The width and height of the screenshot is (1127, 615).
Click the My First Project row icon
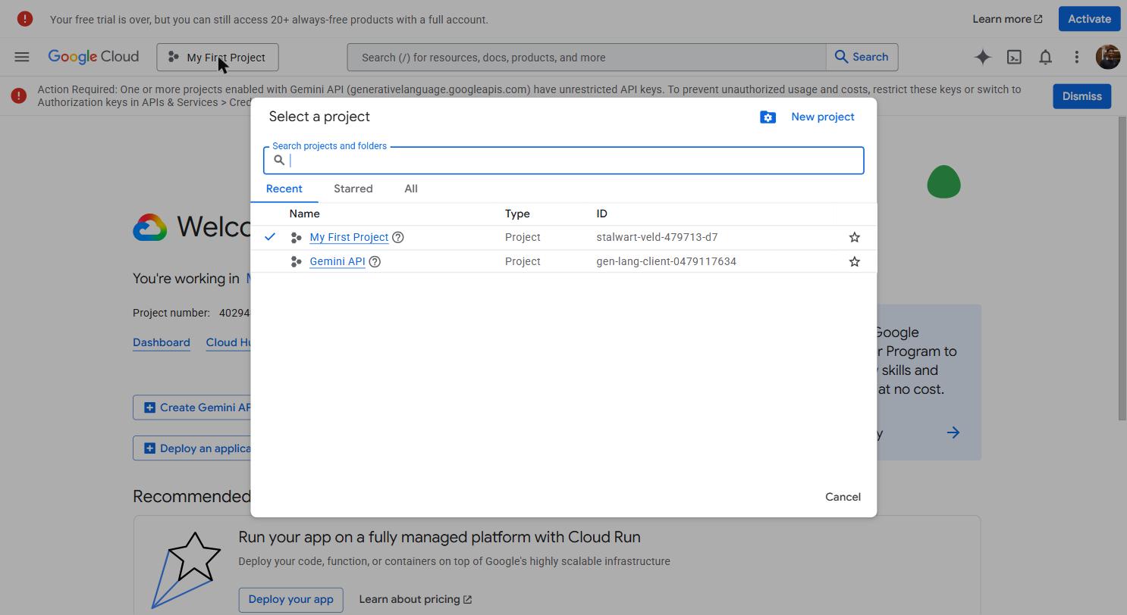pyautogui.click(x=297, y=237)
